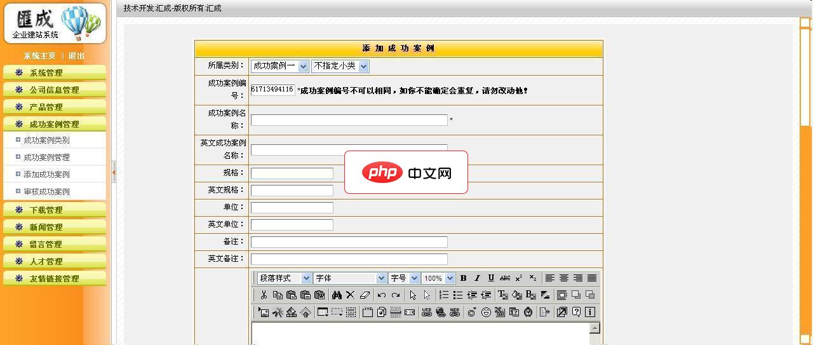
Task: Open the 字体 font dropdown
Action: click(x=350, y=278)
